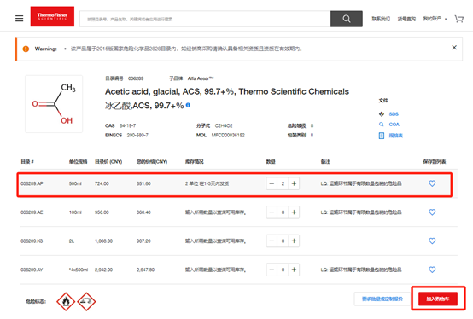The height and width of the screenshot is (319, 473).
Task: Click CAS number 64-19-7
Action: (127, 125)
